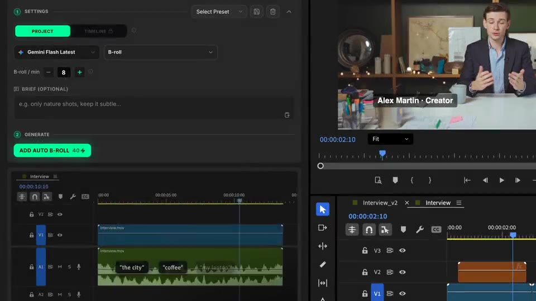The height and width of the screenshot is (301, 536).
Task: Toggle CC captions in plugin timeline
Action: [x=85, y=197]
